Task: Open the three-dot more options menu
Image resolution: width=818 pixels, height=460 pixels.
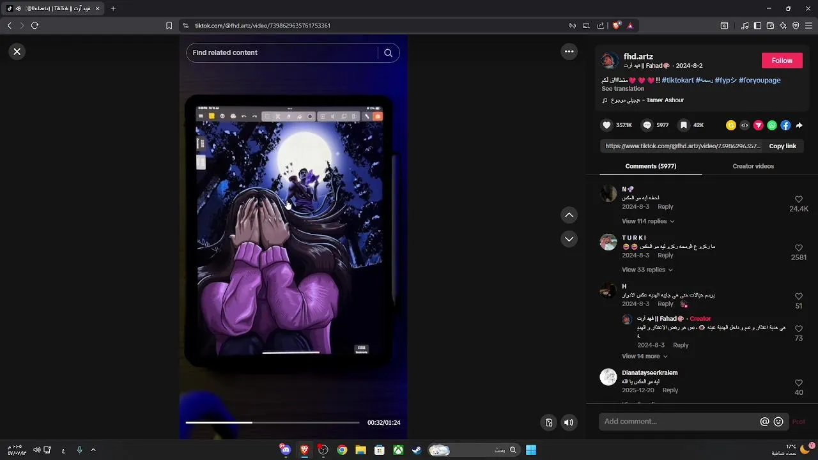Action: click(569, 52)
